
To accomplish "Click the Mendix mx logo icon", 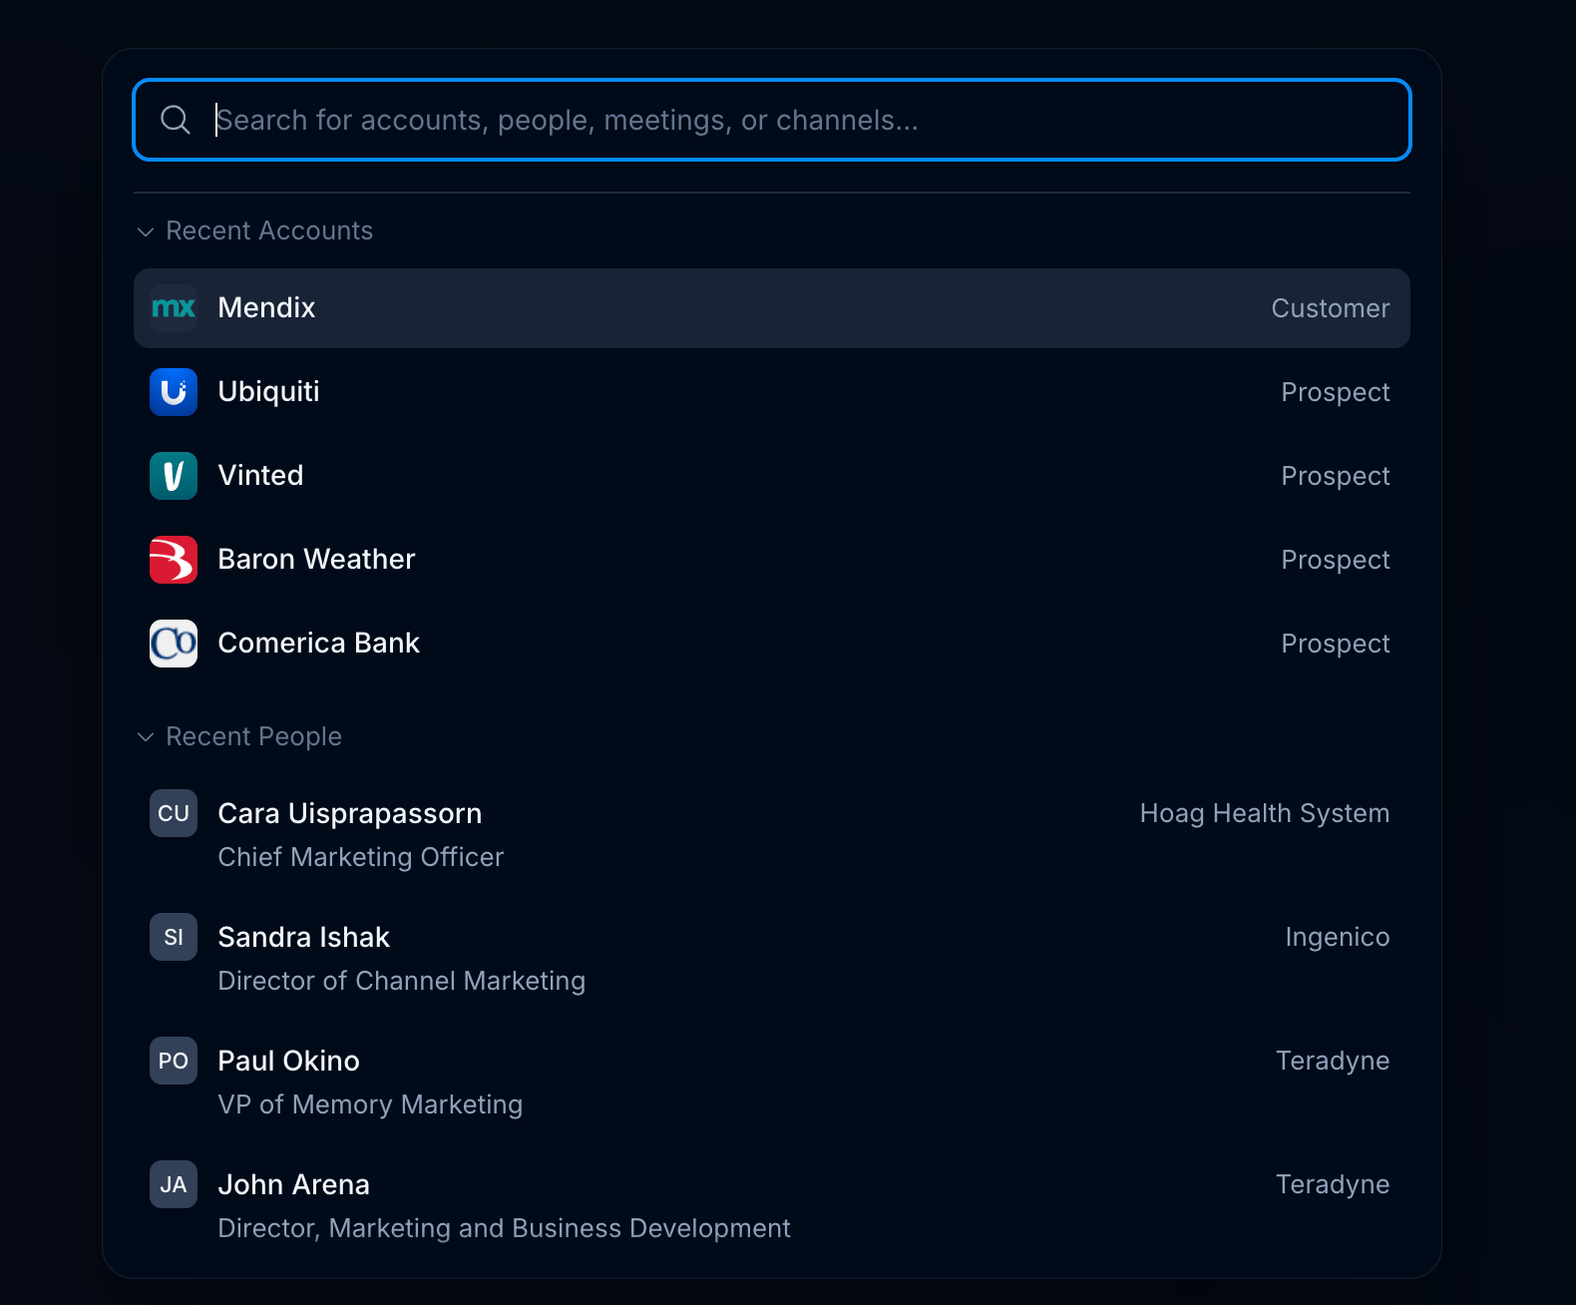I will point(174,308).
